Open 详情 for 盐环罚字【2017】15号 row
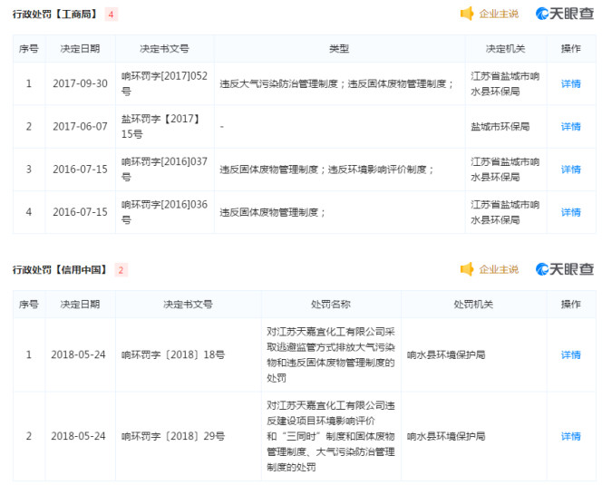 click(570, 127)
